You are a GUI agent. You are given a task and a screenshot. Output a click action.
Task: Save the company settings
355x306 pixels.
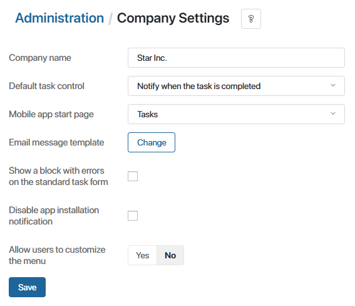(x=27, y=287)
